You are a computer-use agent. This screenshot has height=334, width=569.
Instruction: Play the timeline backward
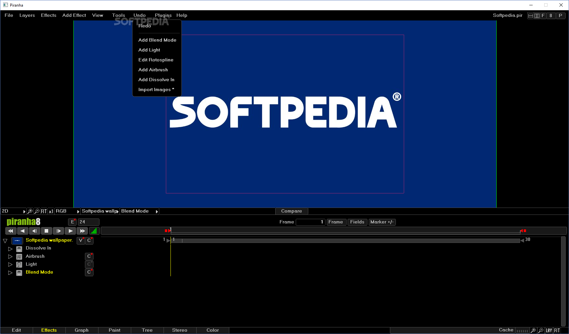[x=22, y=231]
